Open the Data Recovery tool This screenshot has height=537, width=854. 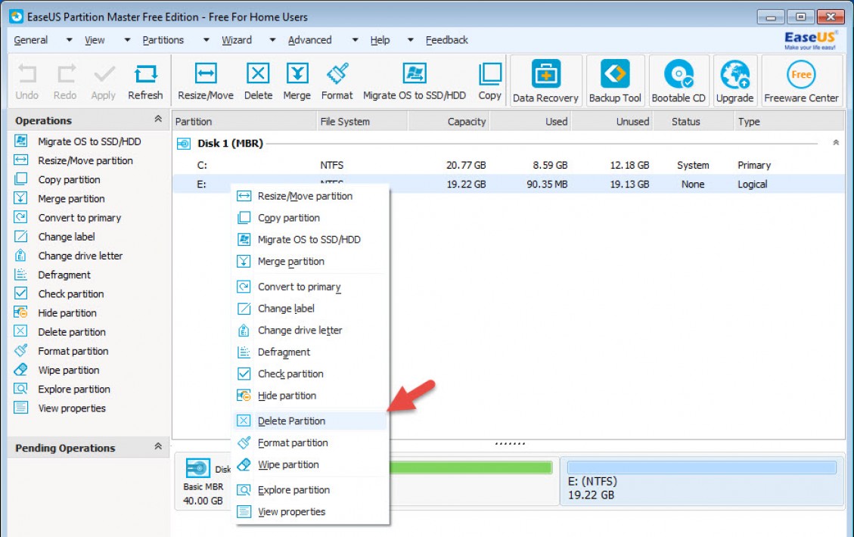click(x=545, y=81)
